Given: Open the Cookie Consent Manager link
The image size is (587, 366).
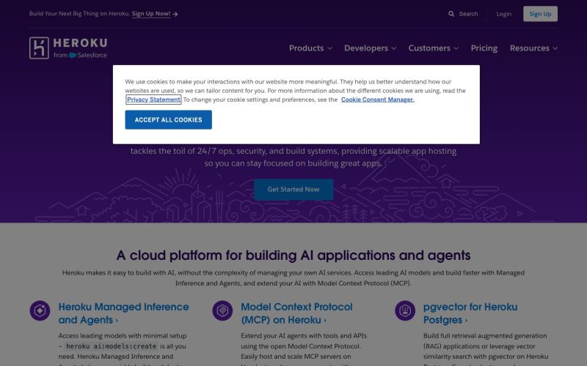Looking at the screenshot, I should pos(378,100).
